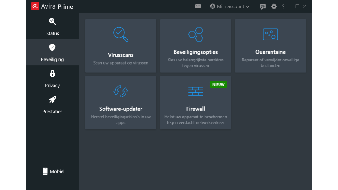Image resolution: width=338 pixels, height=190 pixels.
Task: Open settings with the gear icon
Action: 274,6
